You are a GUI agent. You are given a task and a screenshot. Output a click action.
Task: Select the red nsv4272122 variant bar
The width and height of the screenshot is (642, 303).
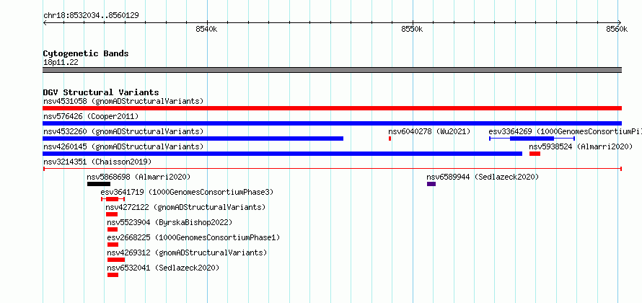click(112, 214)
